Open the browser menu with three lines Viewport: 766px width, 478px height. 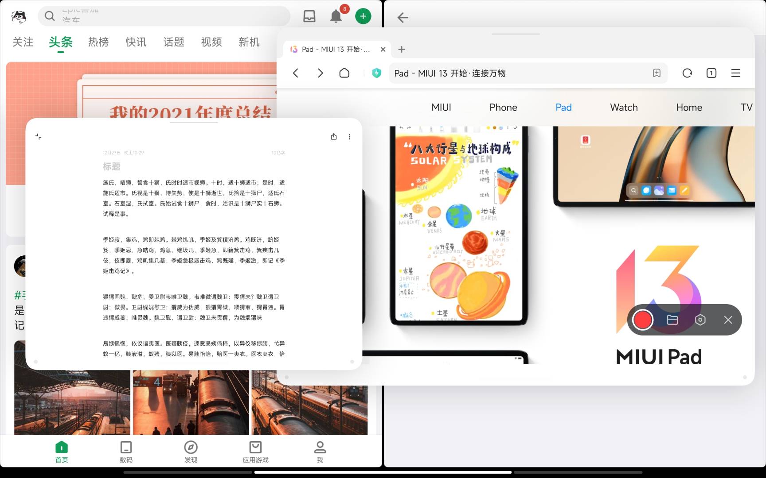(735, 73)
